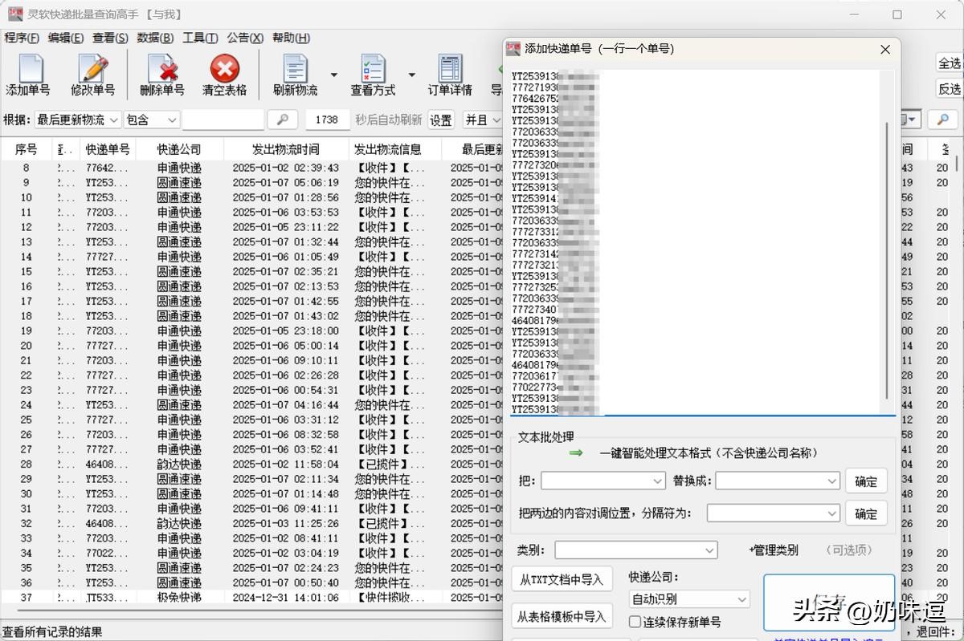964x641 pixels.
Task: Click green arrow for one-key text processing
Action: [575, 453]
